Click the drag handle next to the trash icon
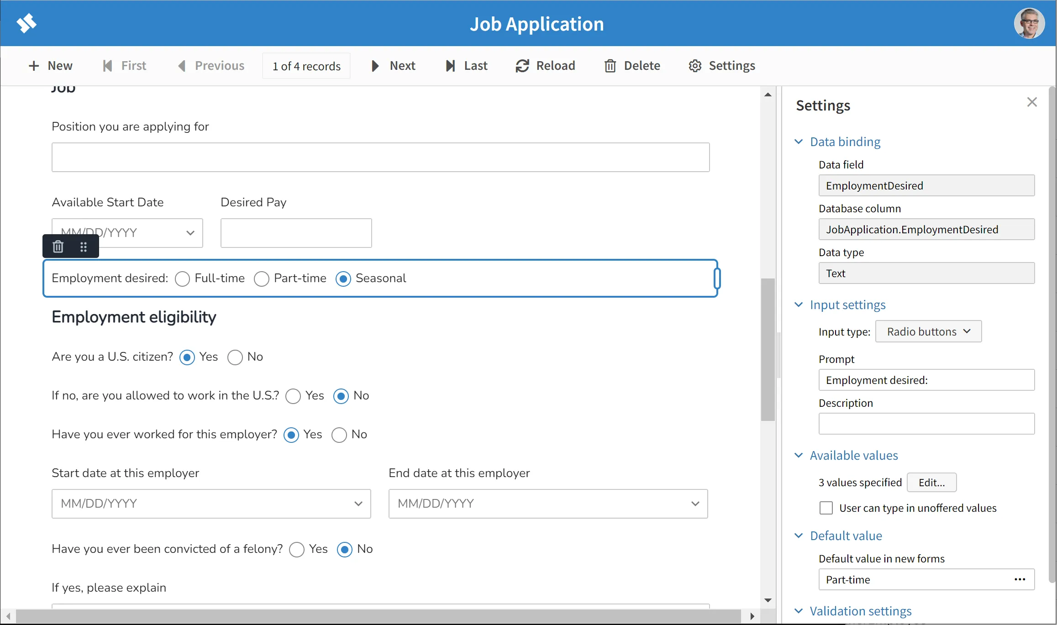 click(x=84, y=247)
